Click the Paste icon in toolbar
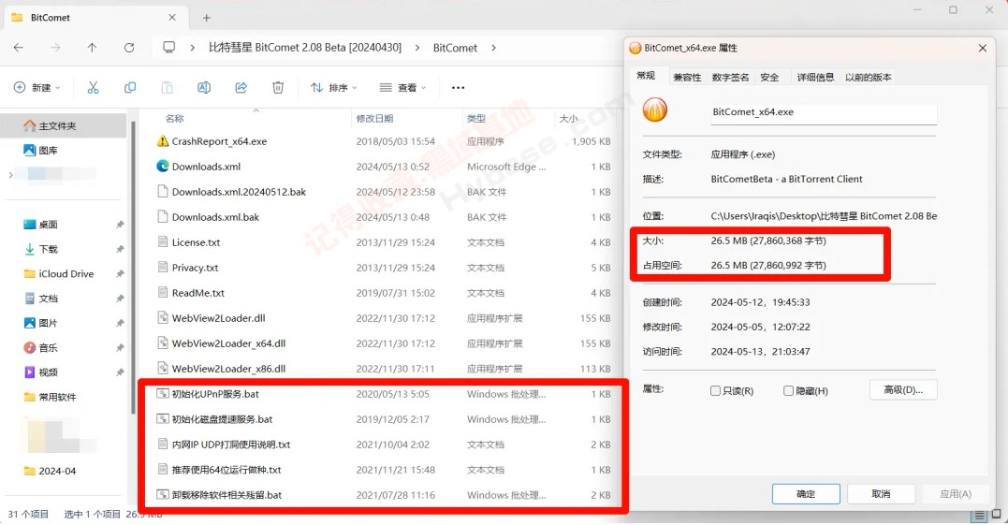 point(168,87)
